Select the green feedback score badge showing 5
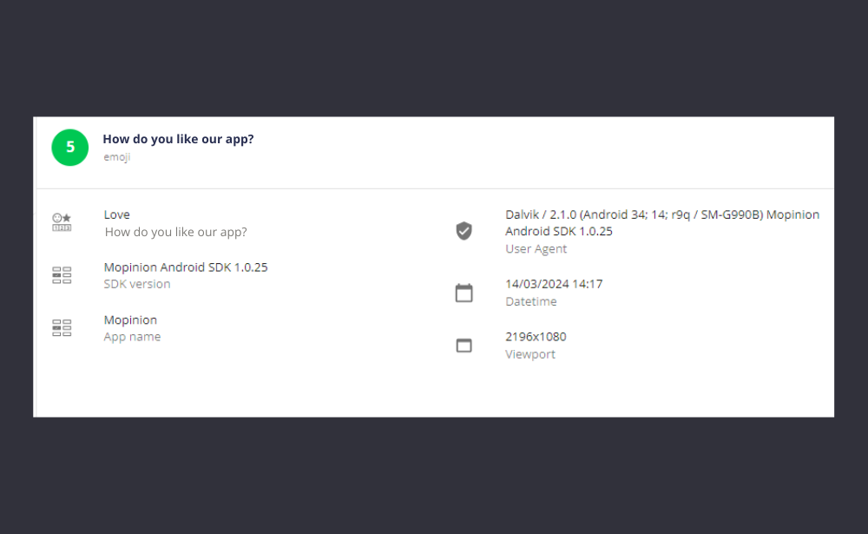This screenshot has height=534, width=868. pos(69,148)
